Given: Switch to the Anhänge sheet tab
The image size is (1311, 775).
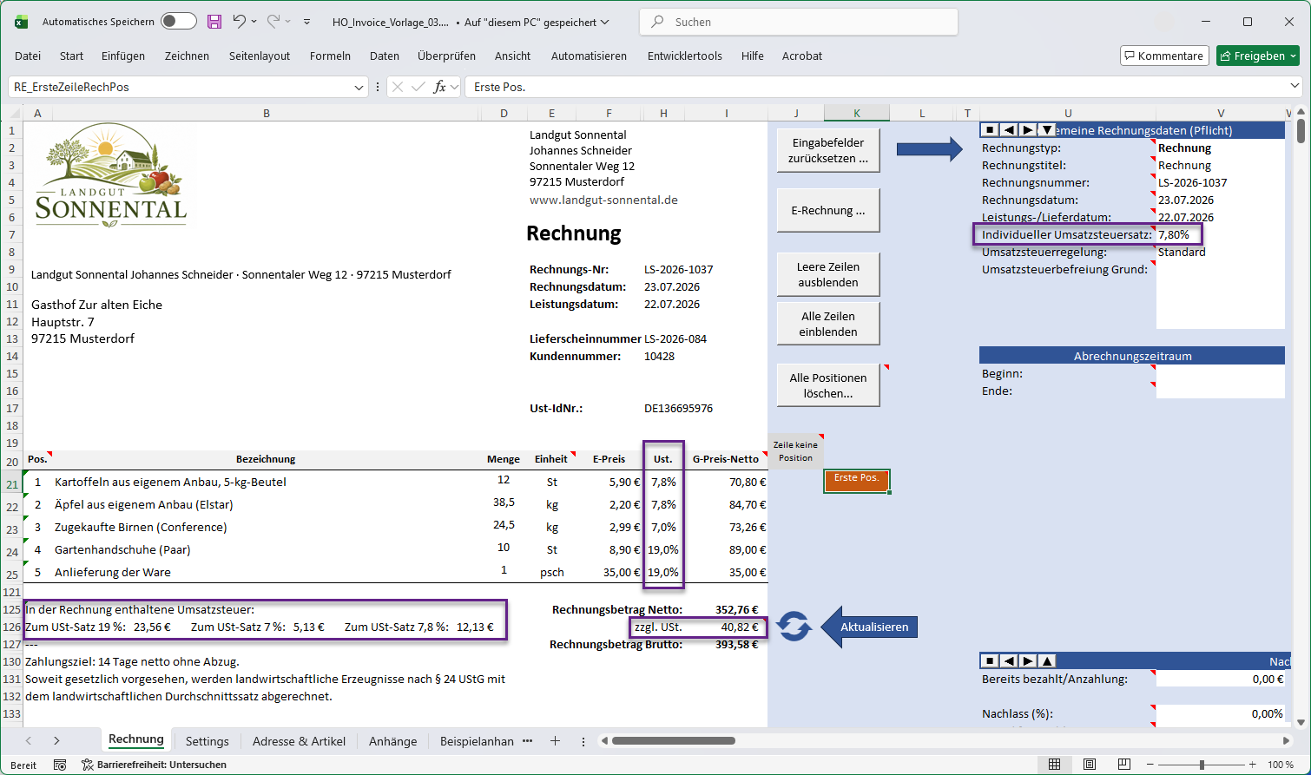Looking at the screenshot, I should (392, 741).
